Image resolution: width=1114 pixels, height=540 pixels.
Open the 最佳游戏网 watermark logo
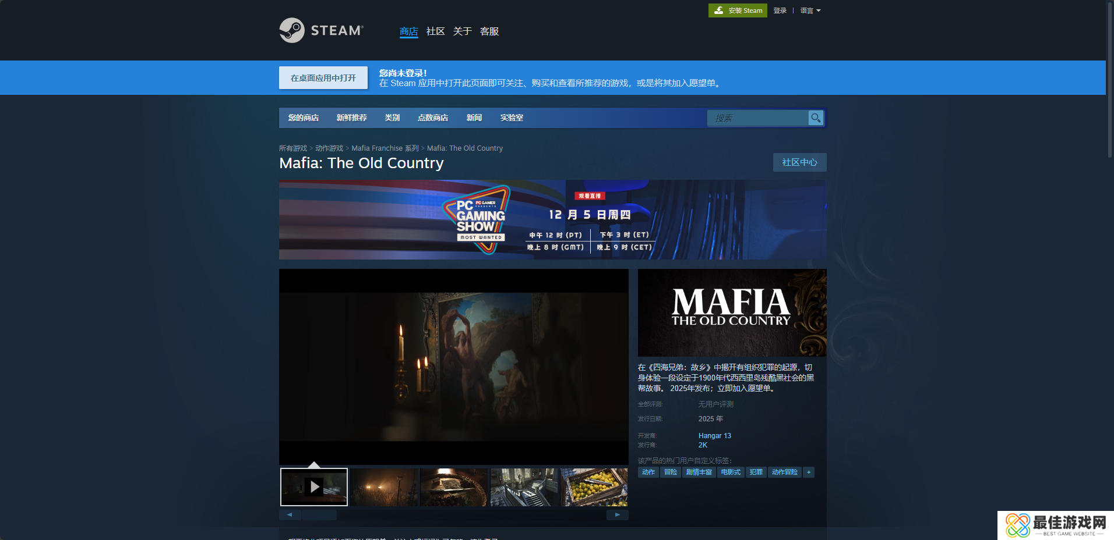point(1055,525)
